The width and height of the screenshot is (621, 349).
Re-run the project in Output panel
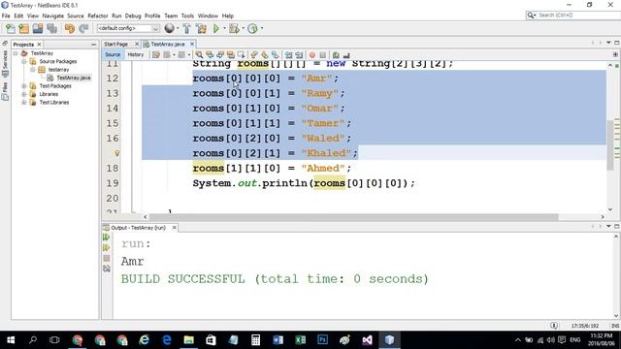[x=106, y=237]
